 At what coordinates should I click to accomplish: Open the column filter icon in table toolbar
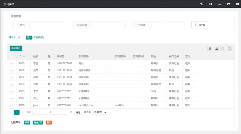tap(210, 49)
